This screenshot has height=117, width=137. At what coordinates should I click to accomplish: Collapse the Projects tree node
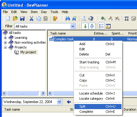click(5, 47)
